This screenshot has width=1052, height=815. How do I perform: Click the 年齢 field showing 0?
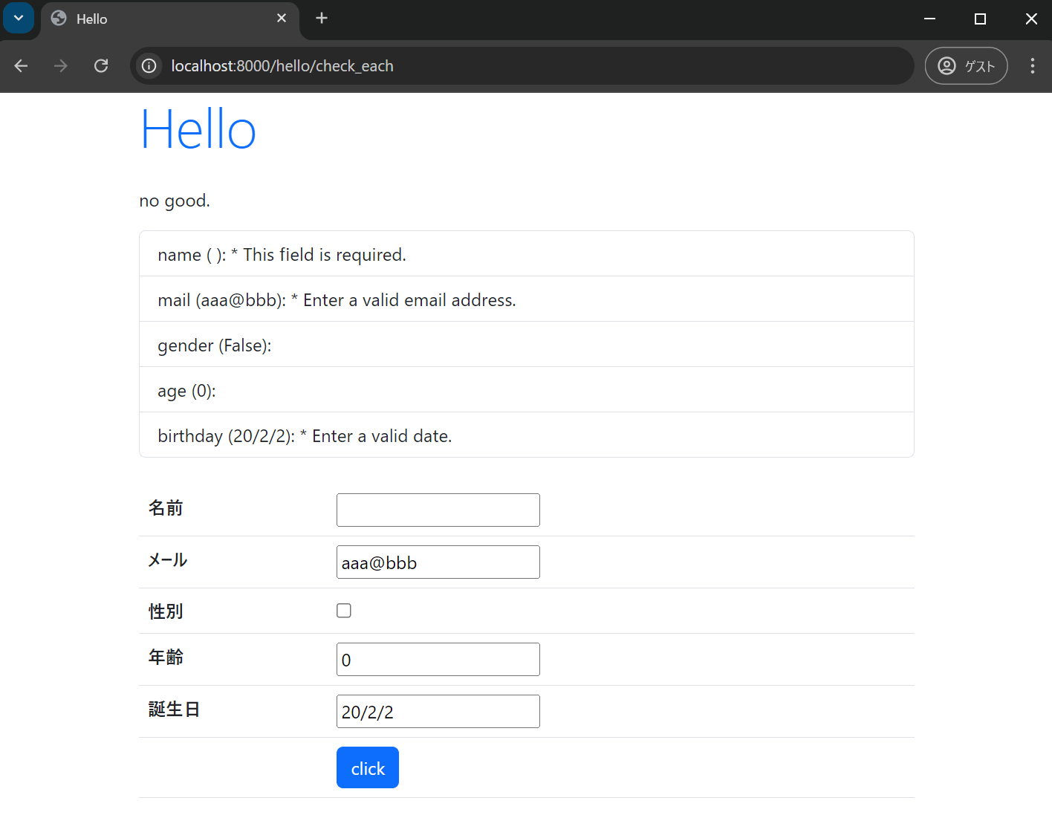click(438, 659)
